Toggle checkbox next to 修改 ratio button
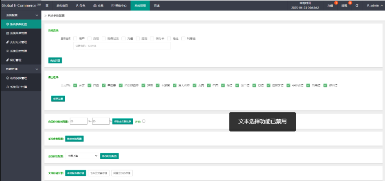385x181 pixels. tap(144, 121)
